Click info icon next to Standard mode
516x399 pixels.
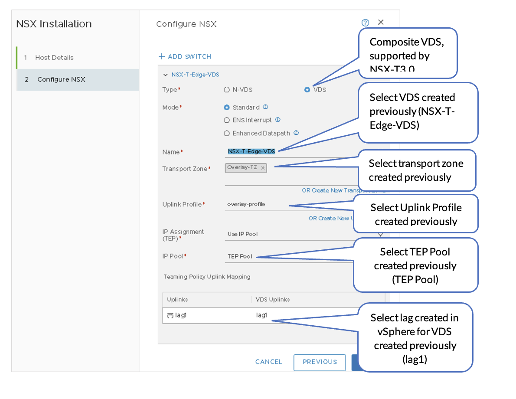pos(265,107)
